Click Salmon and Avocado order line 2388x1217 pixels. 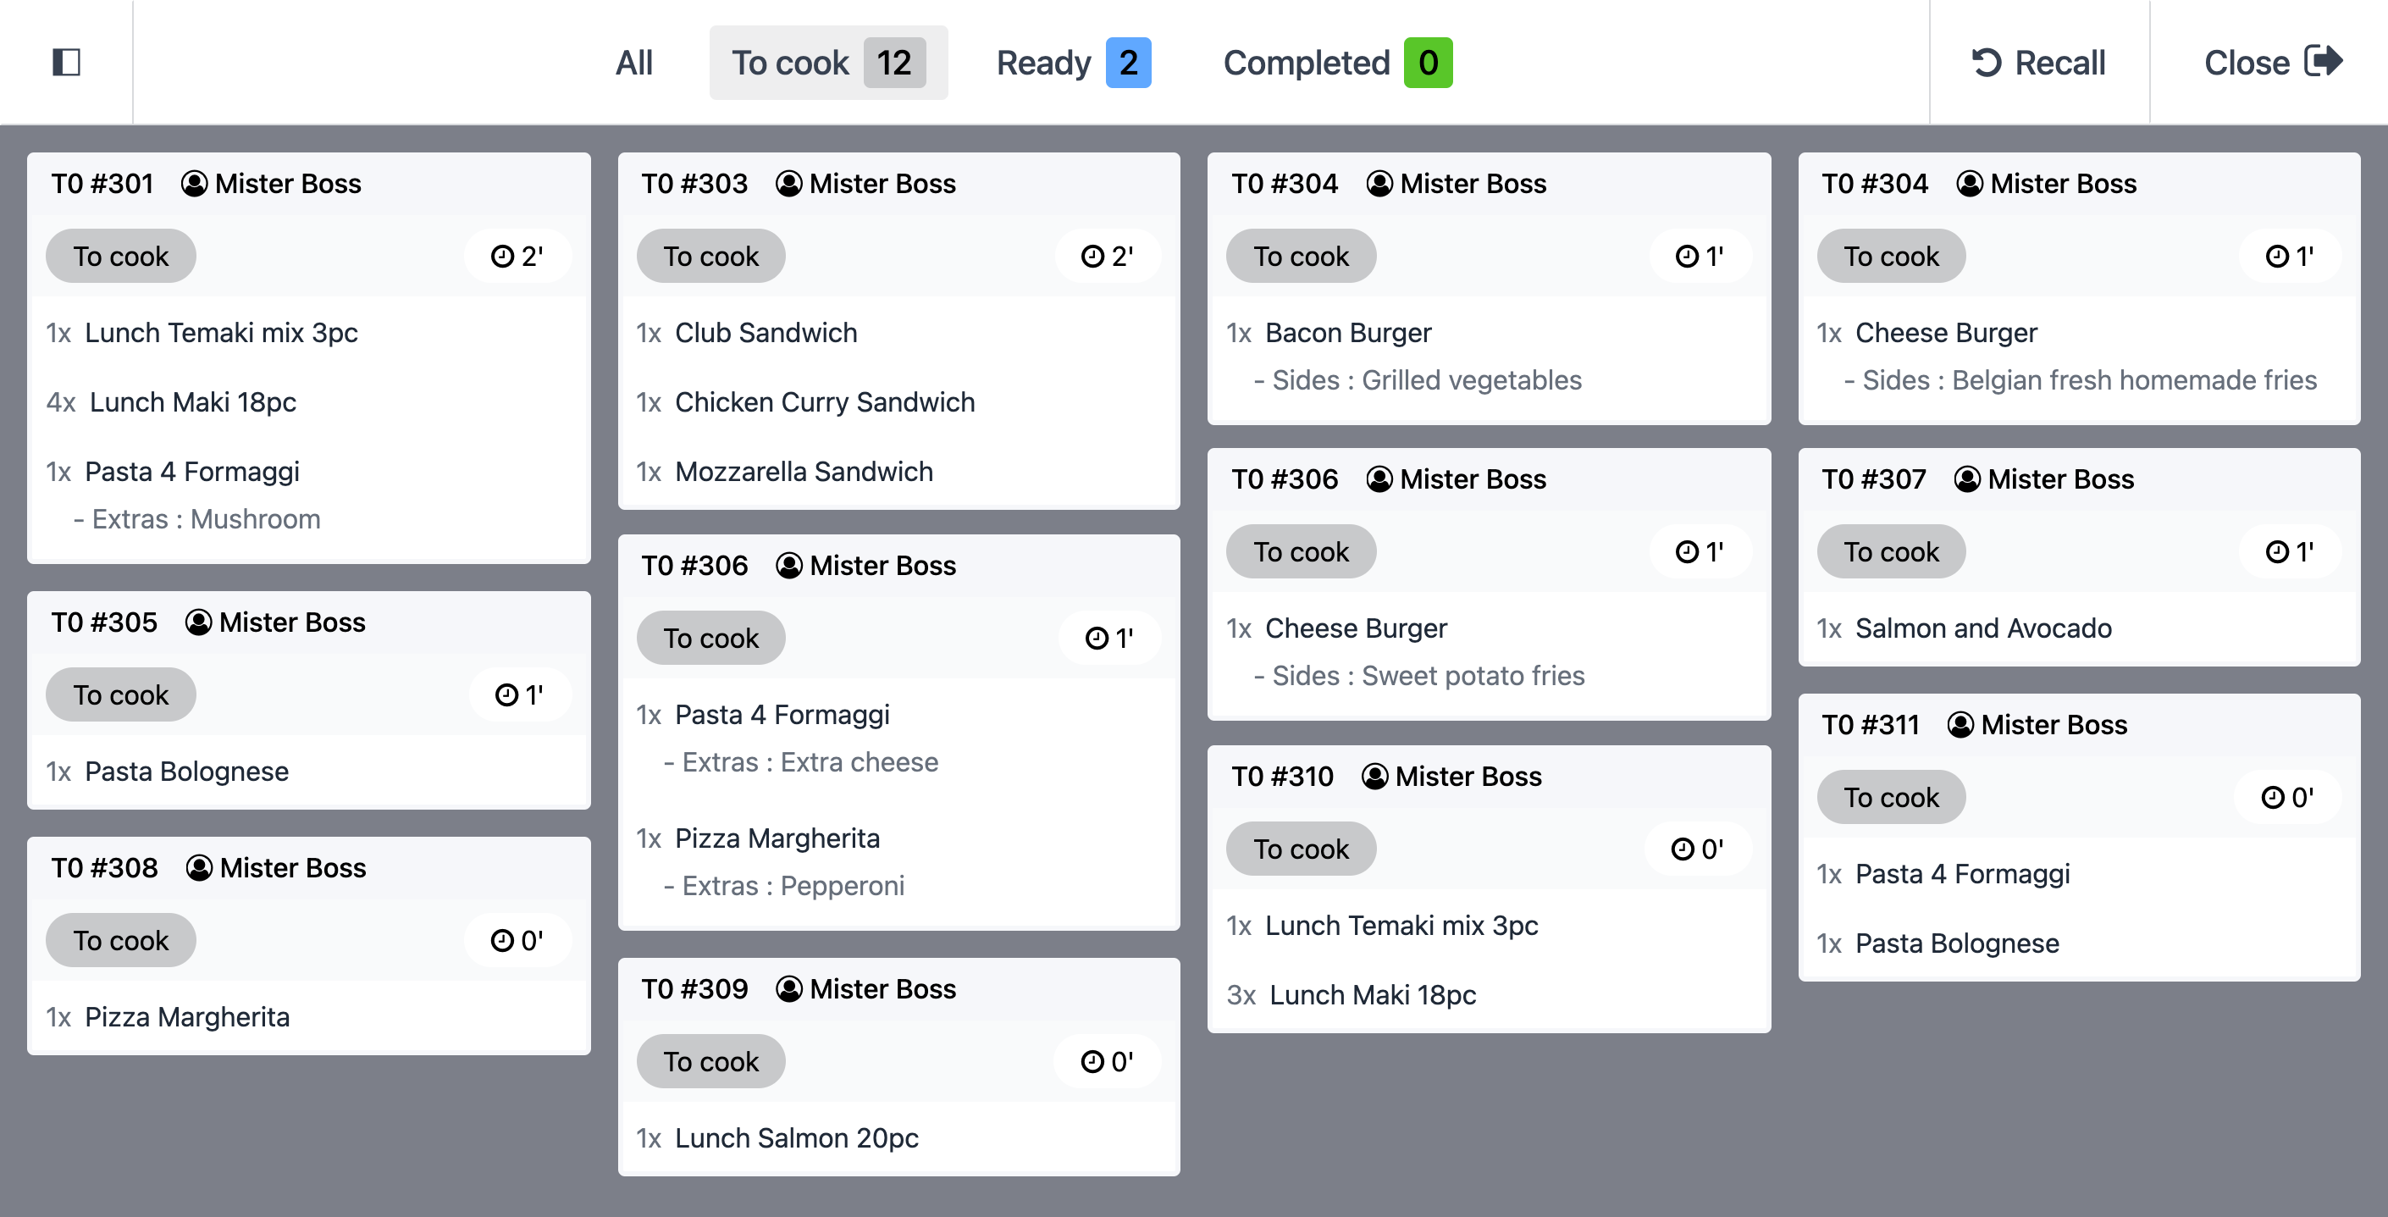1983,628
